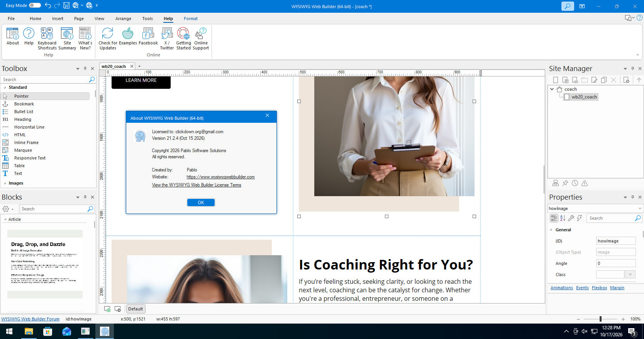Image resolution: width=644 pixels, height=339 pixels.
Task: Browse the Examples online
Action: pyautogui.click(x=128, y=36)
